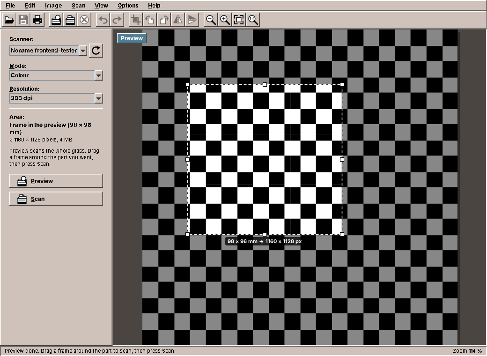Click the right-middle selection frame handle
Image resolution: width=487 pixels, height=356 pixels.
click(x=342, y=159)
